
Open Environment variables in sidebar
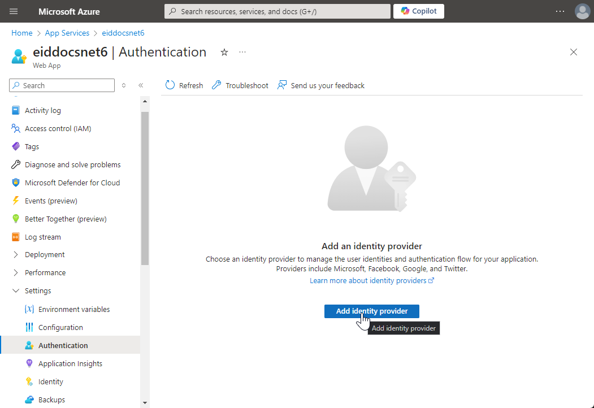tap(73, 310)
